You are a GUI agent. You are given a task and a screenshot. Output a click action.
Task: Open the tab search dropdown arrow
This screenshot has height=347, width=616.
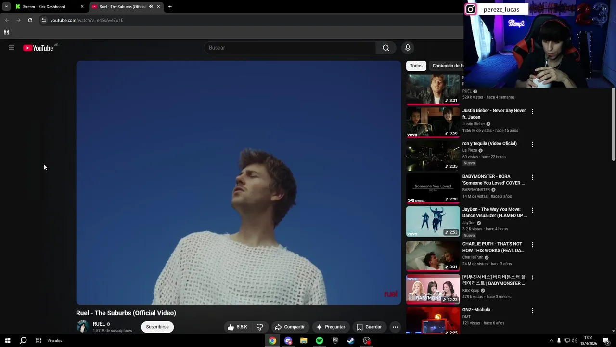pos(6,7)
